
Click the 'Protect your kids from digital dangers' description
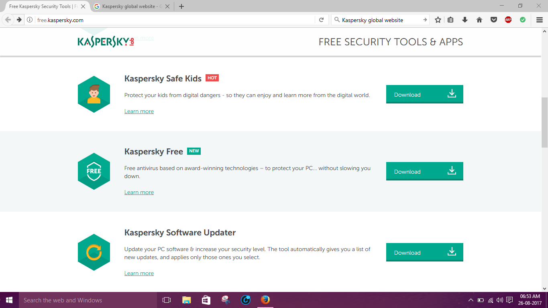coord(247,95)
